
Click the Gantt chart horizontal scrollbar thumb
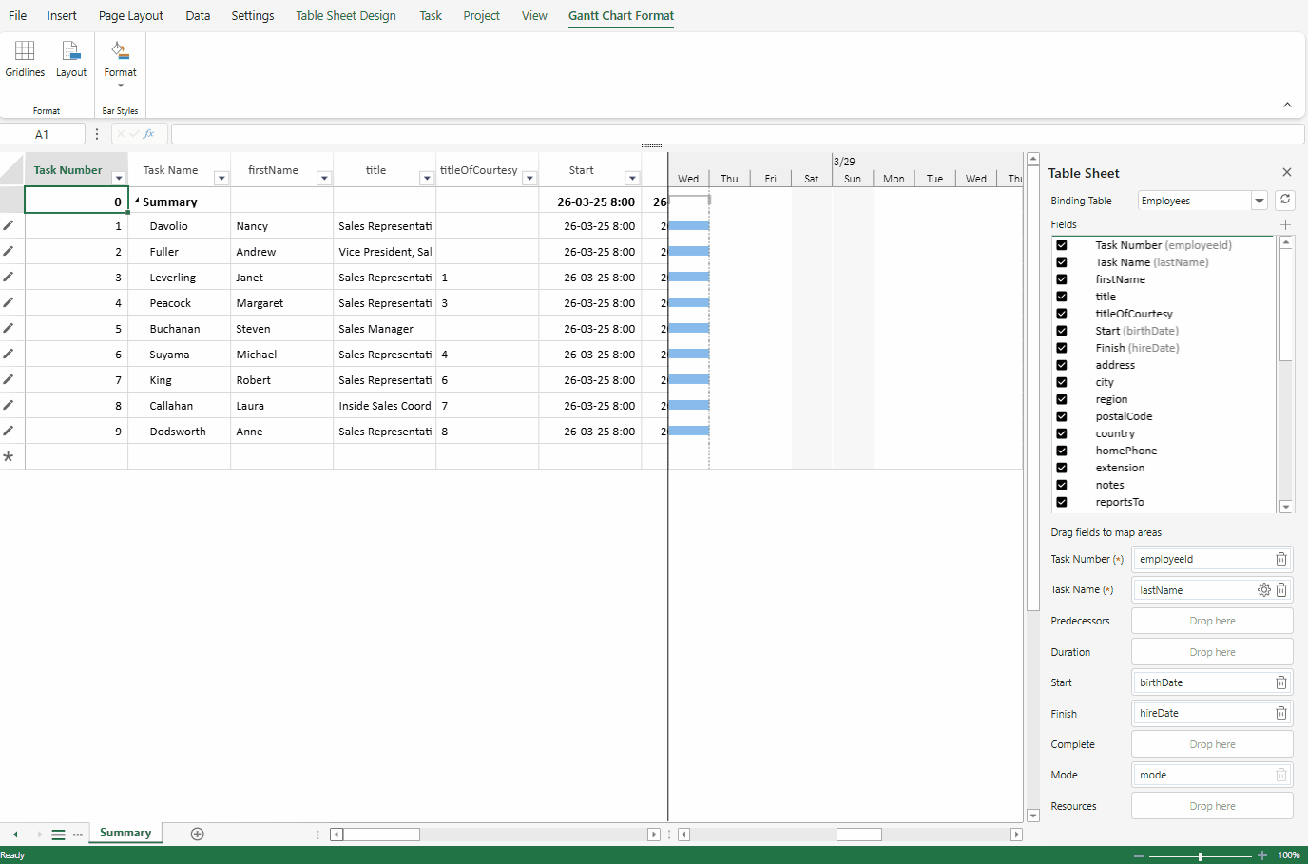[x=859, y=835]
